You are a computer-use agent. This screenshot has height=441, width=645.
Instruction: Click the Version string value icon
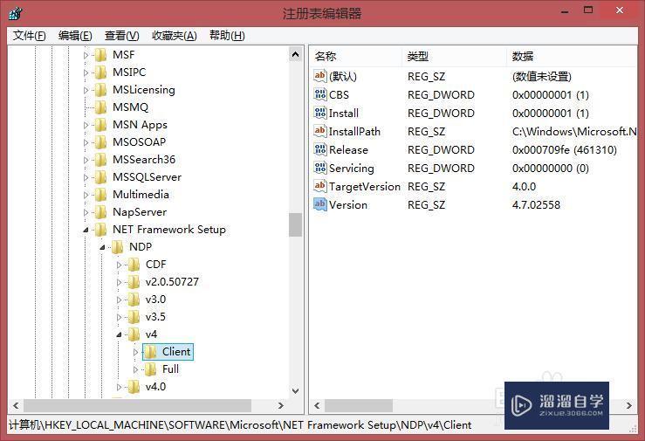pyautogui.click(x=320, y=204)
